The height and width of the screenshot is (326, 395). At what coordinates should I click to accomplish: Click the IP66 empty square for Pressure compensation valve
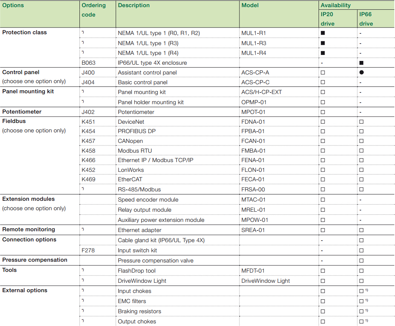(x=361, y=261)
